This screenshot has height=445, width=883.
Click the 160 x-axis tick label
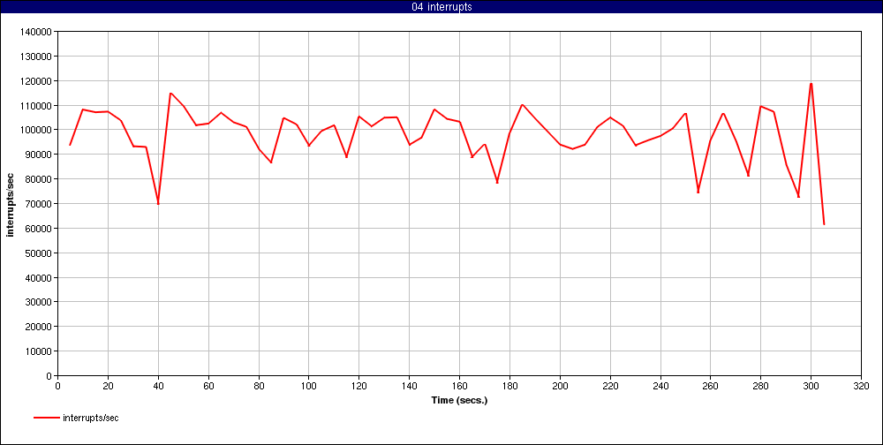459,387
